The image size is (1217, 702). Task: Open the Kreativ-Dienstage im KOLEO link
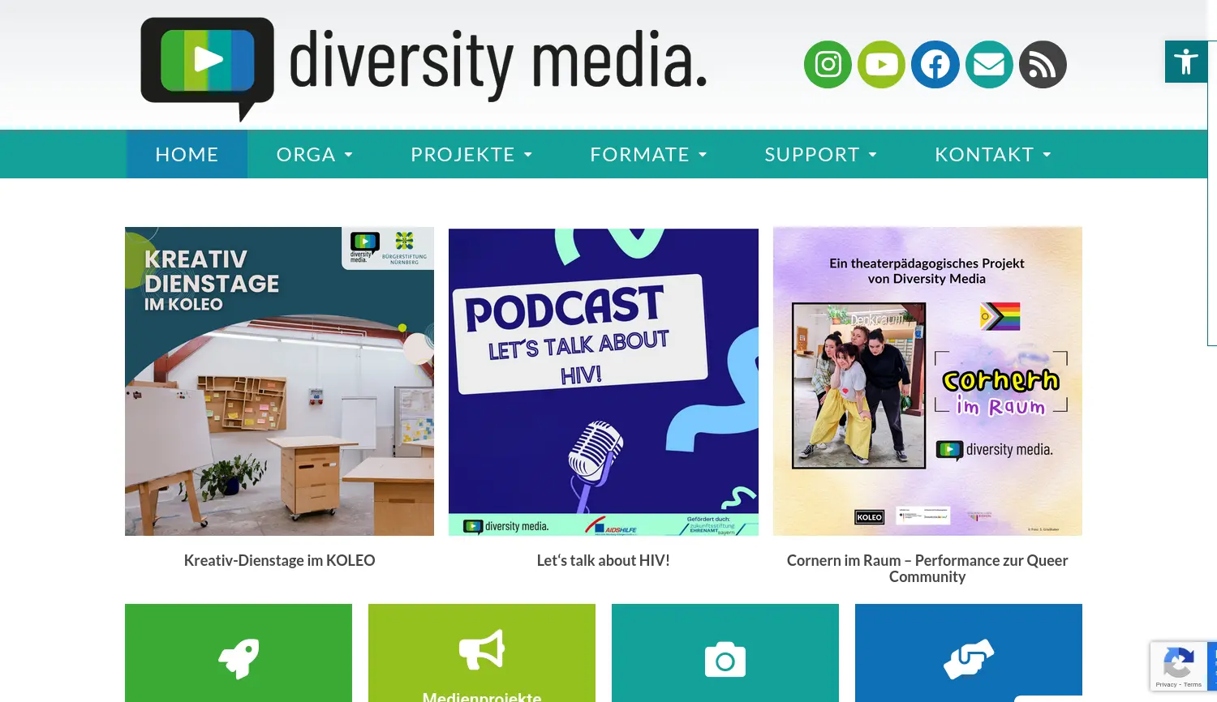click(279, 560)
